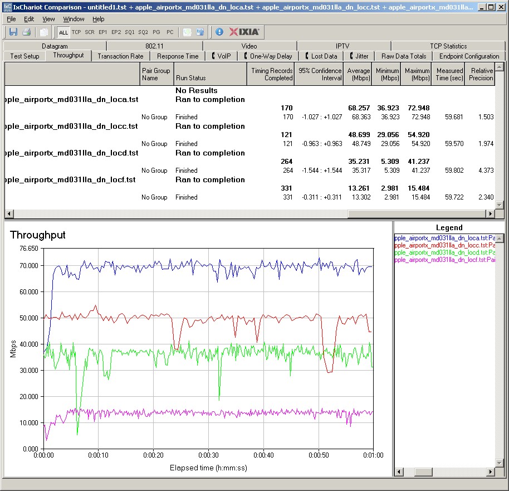Select the apple_airportx_md031lla_dn_locd.tst row
509x491 pixels.
249,153
